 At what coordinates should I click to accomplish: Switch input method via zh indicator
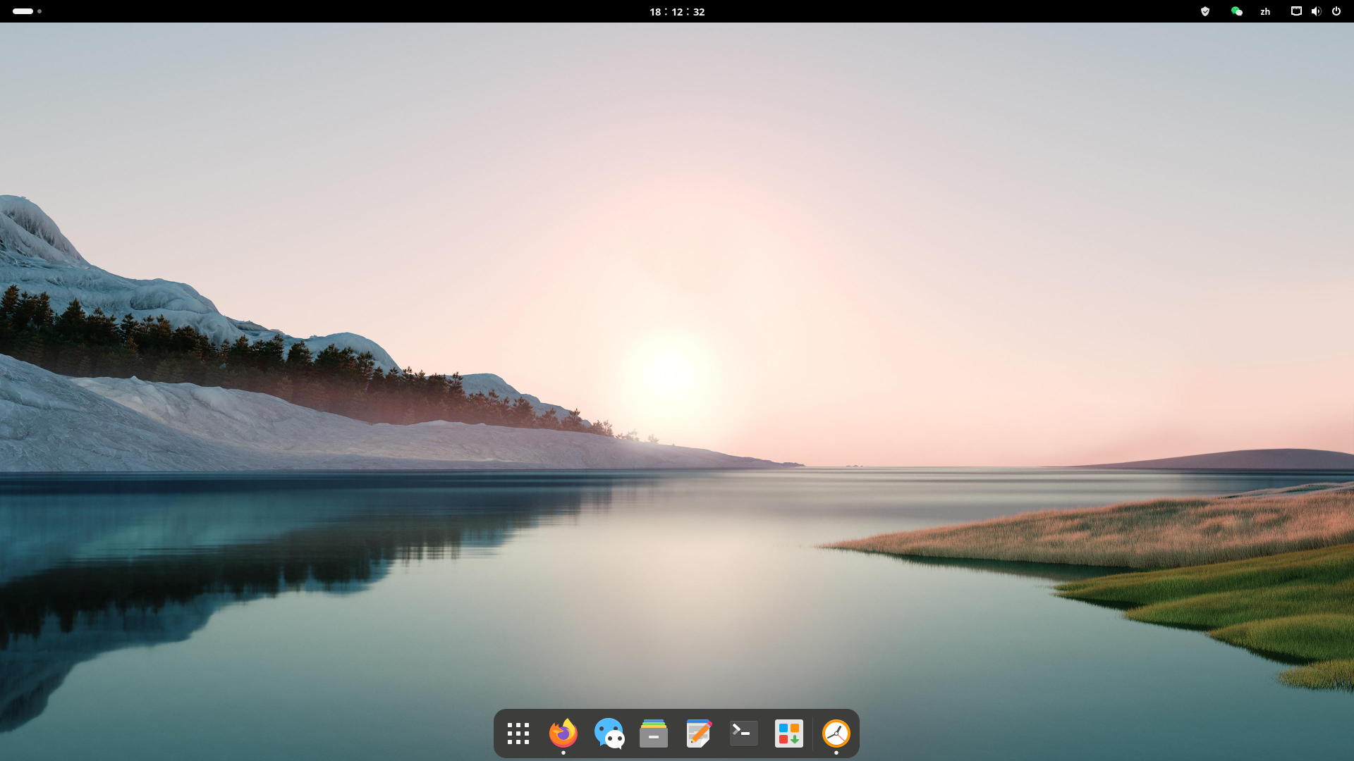(x=1265, y=11)
